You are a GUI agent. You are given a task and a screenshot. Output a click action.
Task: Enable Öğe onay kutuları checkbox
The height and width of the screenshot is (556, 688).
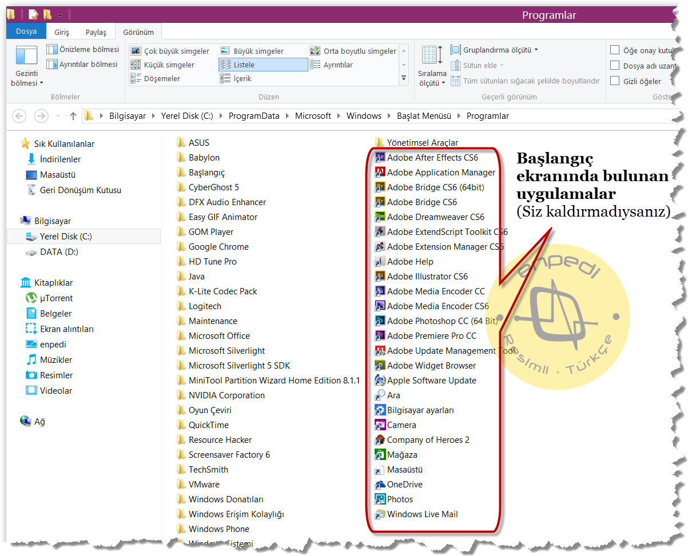click(615, 50)
